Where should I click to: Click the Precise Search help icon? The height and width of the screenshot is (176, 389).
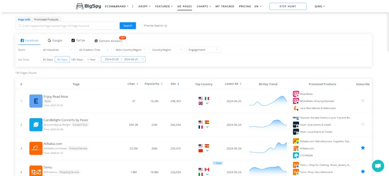pyautogui.click(x=166, y=26)
